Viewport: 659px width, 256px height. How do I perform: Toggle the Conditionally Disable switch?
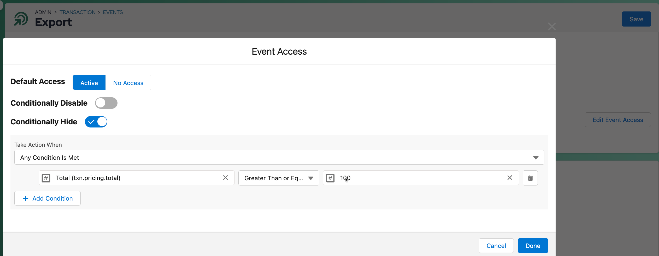click(x=106, y=103)
